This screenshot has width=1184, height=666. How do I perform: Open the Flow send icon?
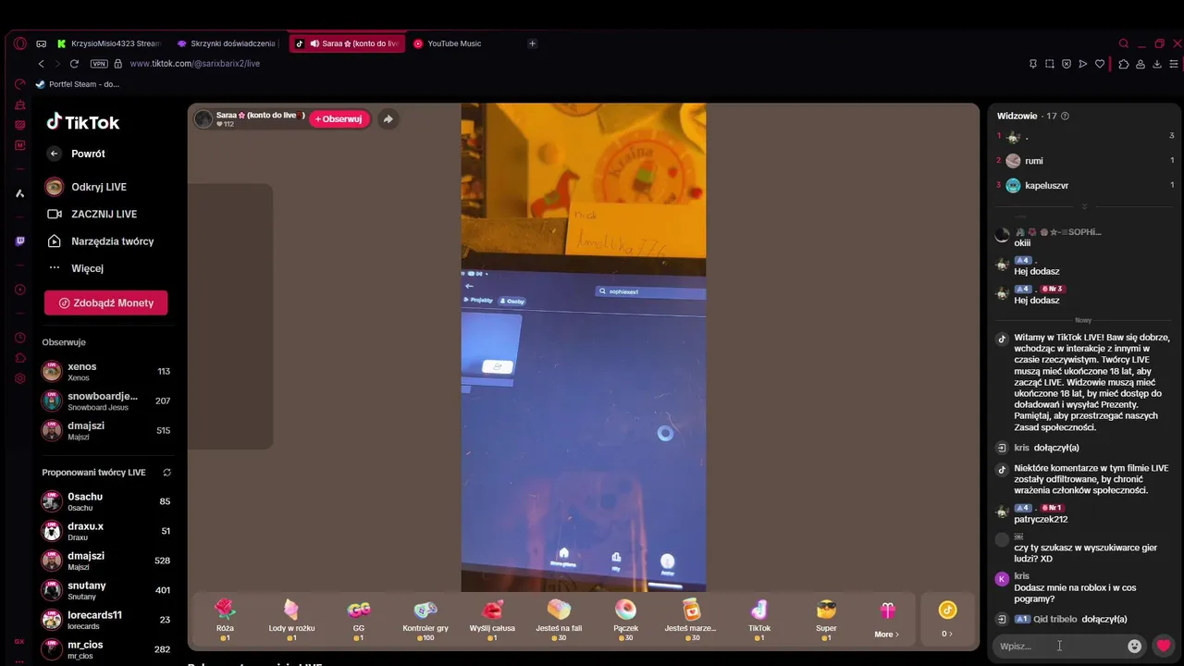[x=1083, y=64]
